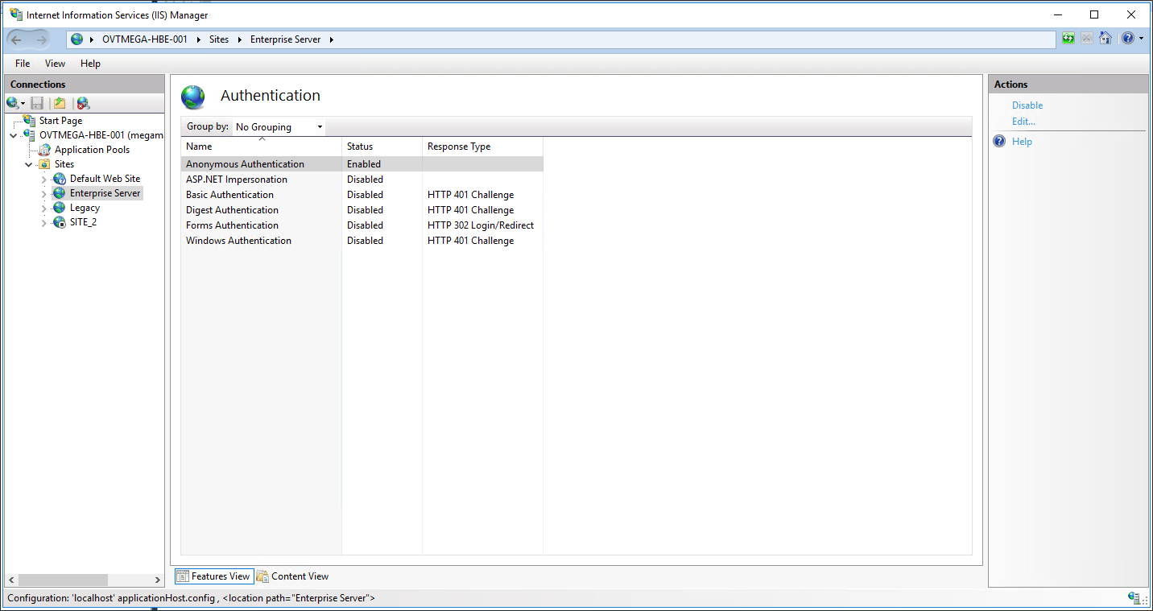Select ASP.NET Impersonation row
This screenshot has height=611, width=1153.
click(362, 180)
